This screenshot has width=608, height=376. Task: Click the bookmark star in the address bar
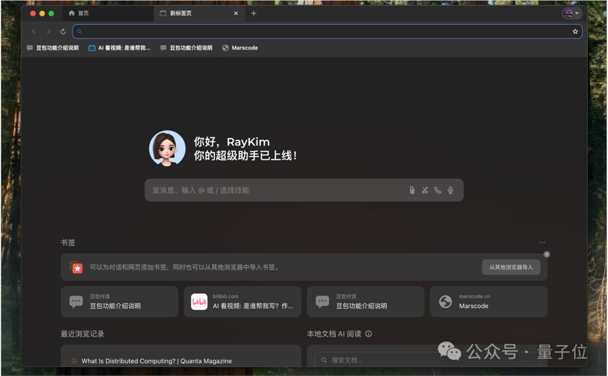pyautogui.click(x=575, y=31)
